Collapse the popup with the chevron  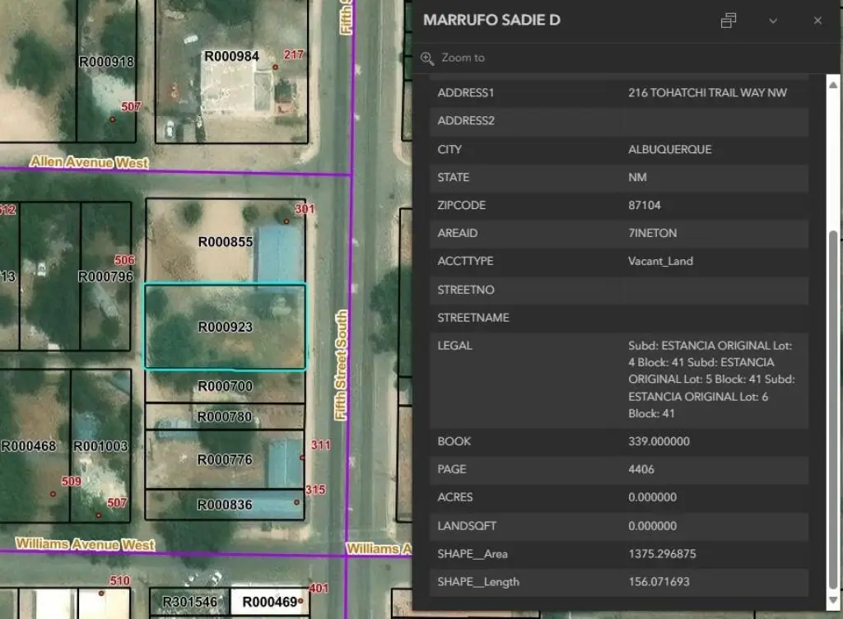tap(773, 21)
